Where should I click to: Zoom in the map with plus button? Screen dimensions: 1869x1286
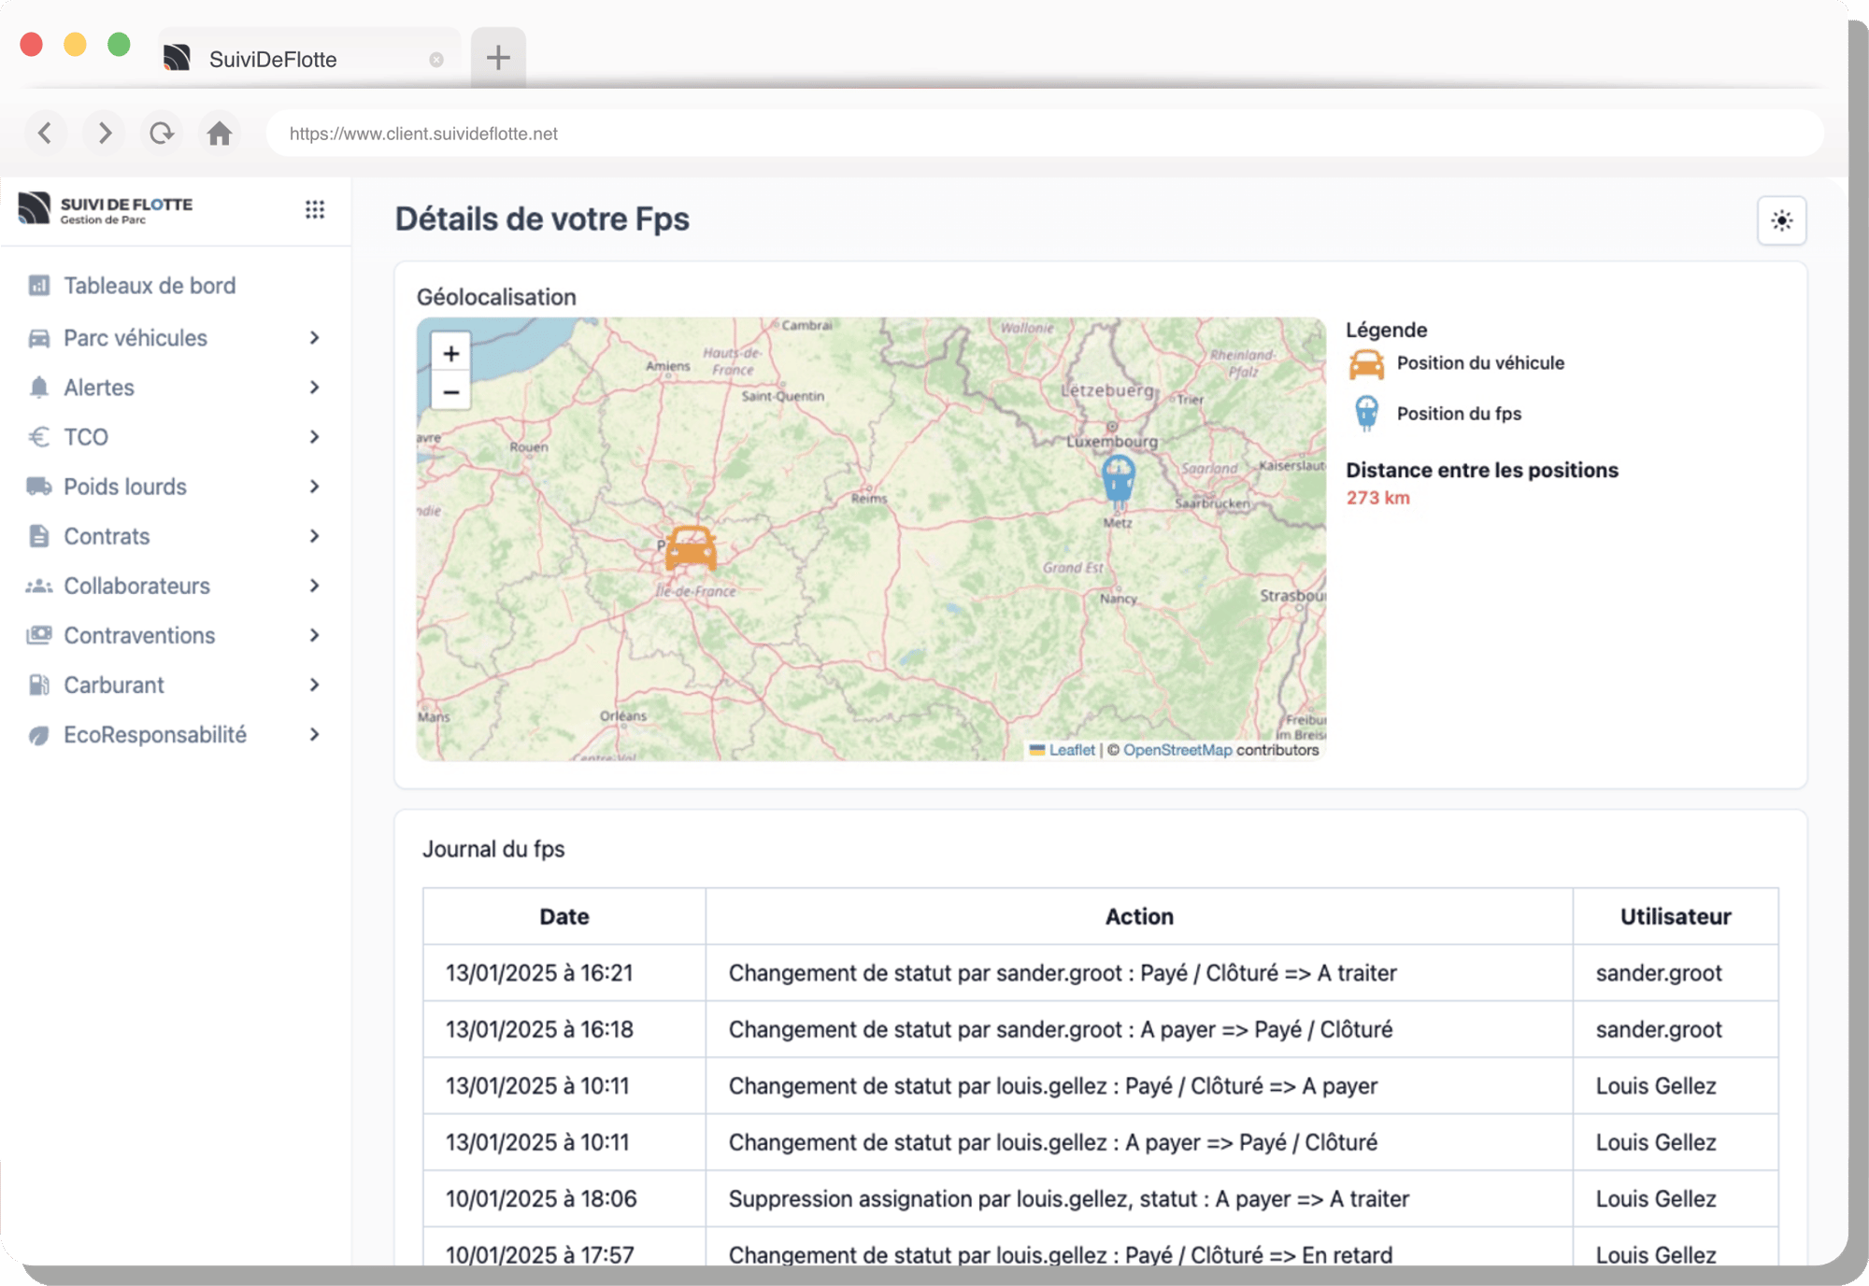pos(450,354)
